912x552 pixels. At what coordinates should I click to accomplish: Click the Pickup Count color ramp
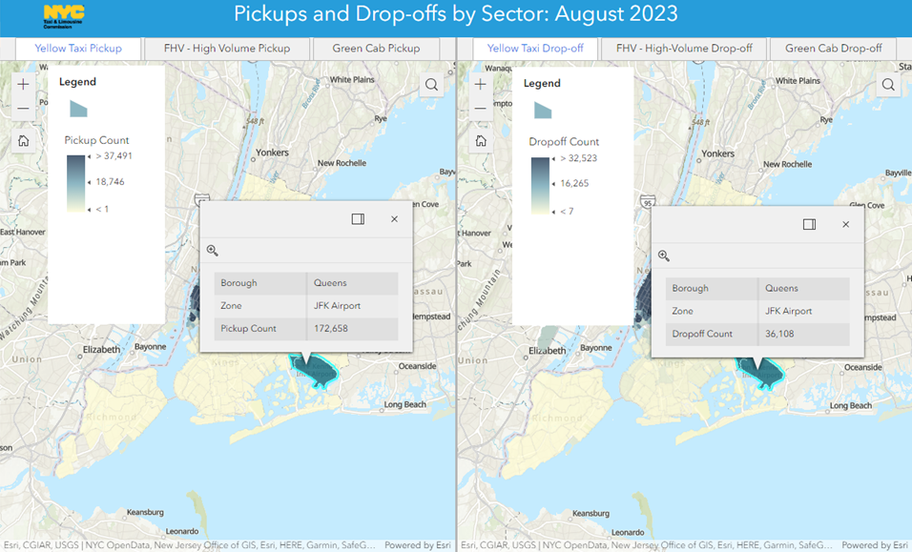(75, 183)
